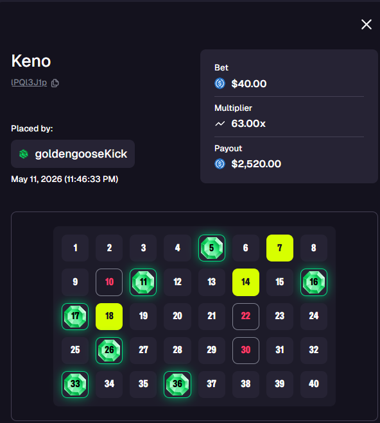Click the green badge icon beside goldengooseKick
The height and width of the screenshot is (423, 380).
point(24,154)
